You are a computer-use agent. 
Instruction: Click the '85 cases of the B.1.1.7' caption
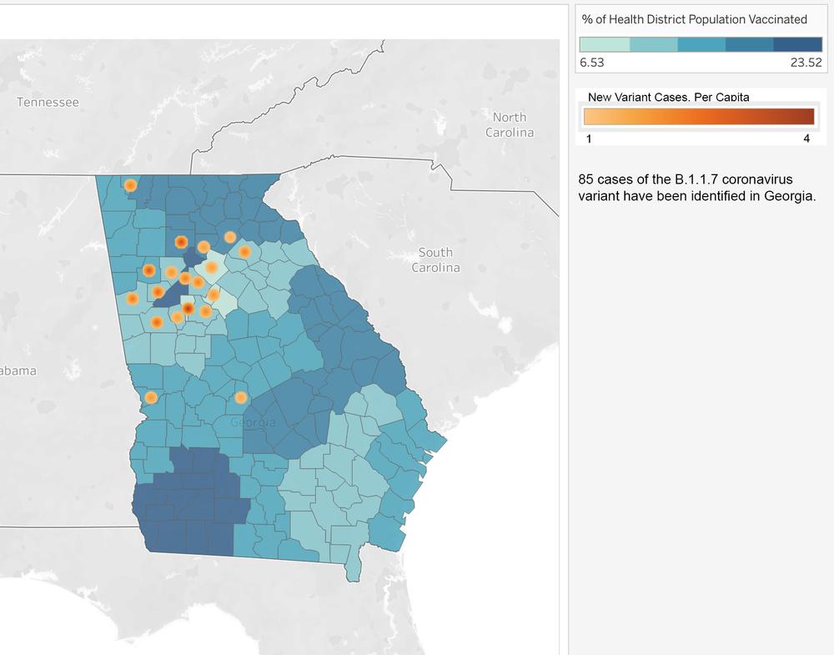coord(696,187)
